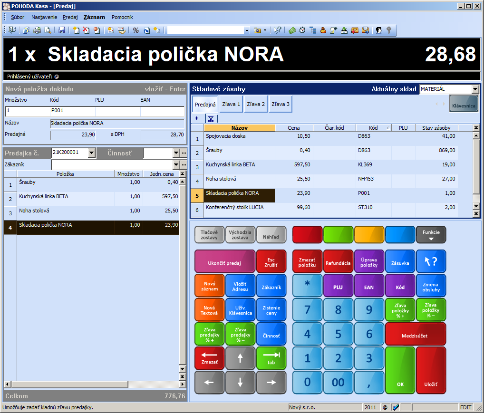Expand the Činnosť combo box arrow
The image size is (484, 413).
point(176,153)
